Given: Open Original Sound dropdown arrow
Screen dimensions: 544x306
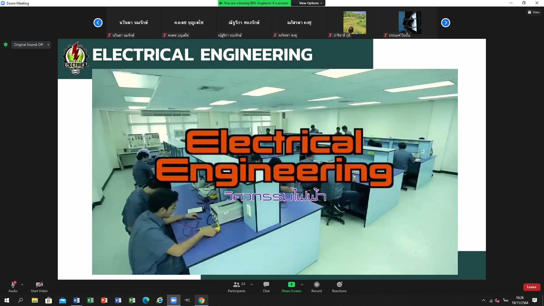Looking at the screenshot, I should [x=48, y=45].
